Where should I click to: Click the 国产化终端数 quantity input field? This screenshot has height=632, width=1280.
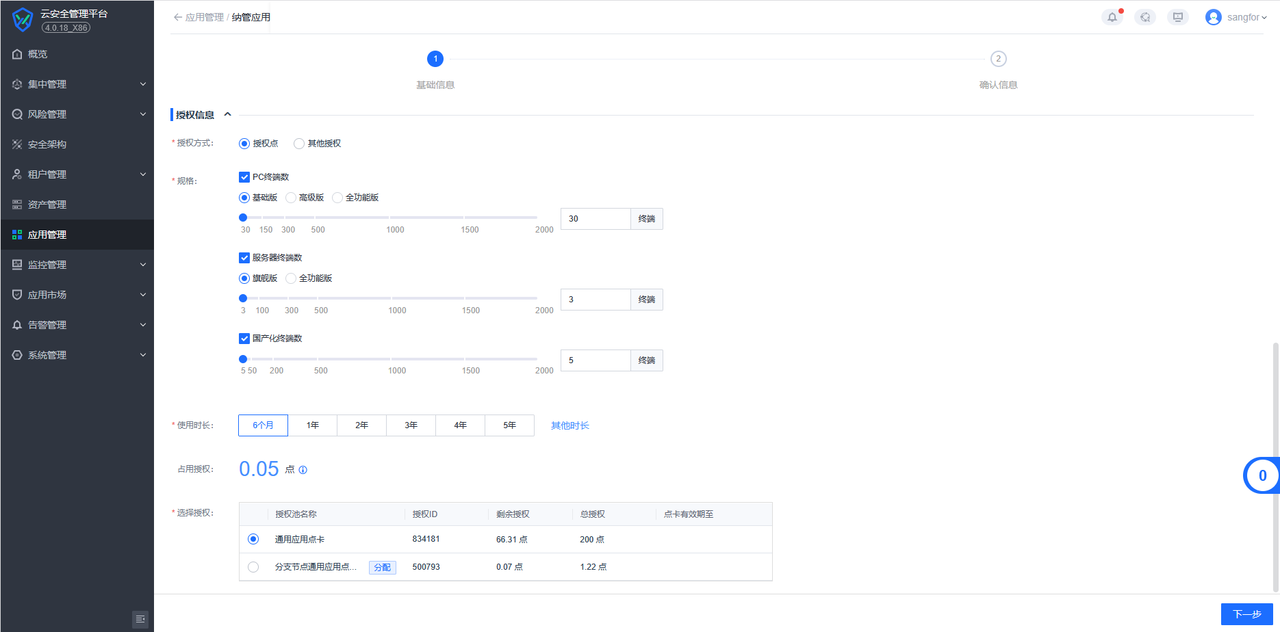[596, 360]
